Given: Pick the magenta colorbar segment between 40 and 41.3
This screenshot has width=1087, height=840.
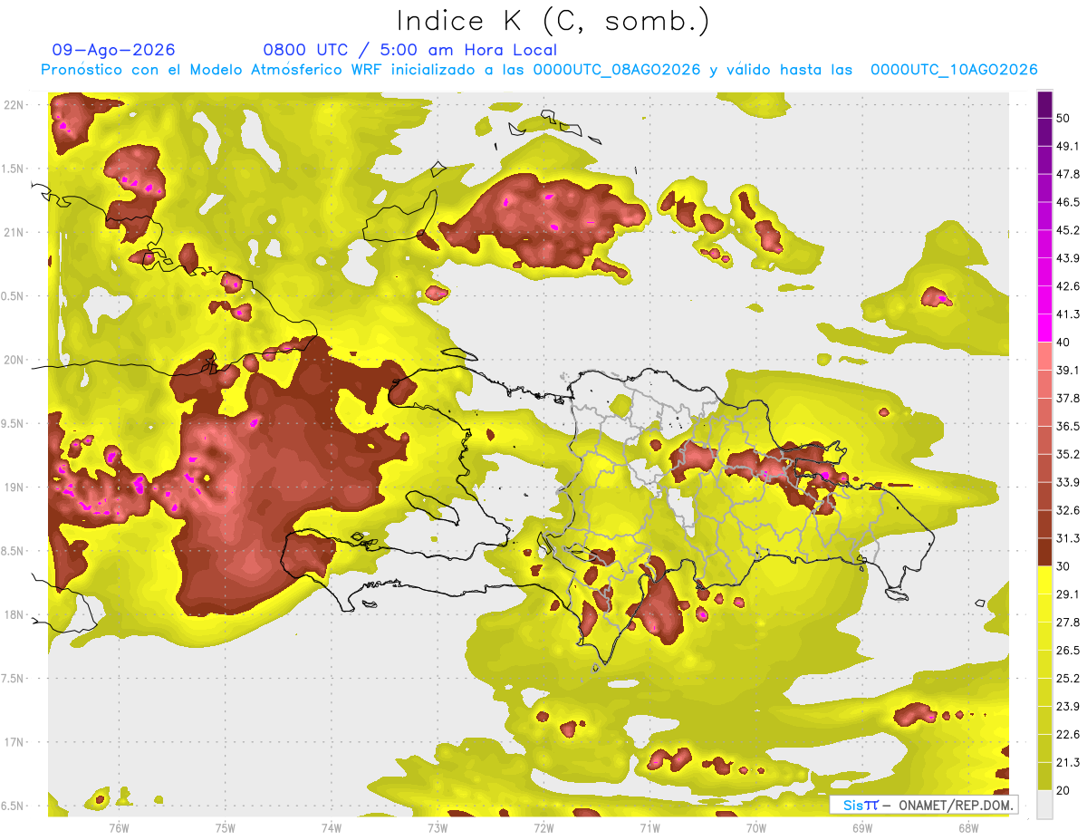Looking at the screenshot, I should (x=1045, y=328).
